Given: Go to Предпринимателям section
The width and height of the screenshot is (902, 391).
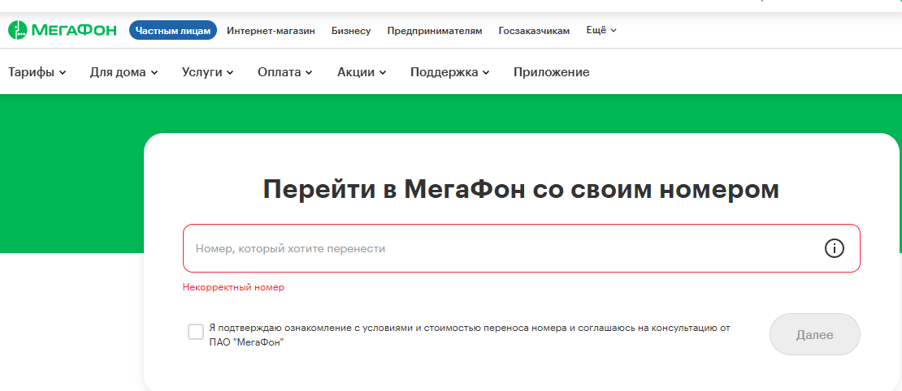Looking at the screenshot, I should [x=435, y=31].
